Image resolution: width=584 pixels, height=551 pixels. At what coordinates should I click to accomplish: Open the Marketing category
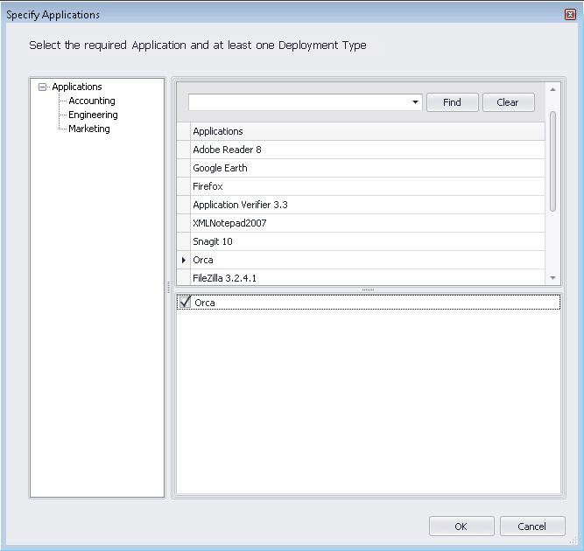88,129
